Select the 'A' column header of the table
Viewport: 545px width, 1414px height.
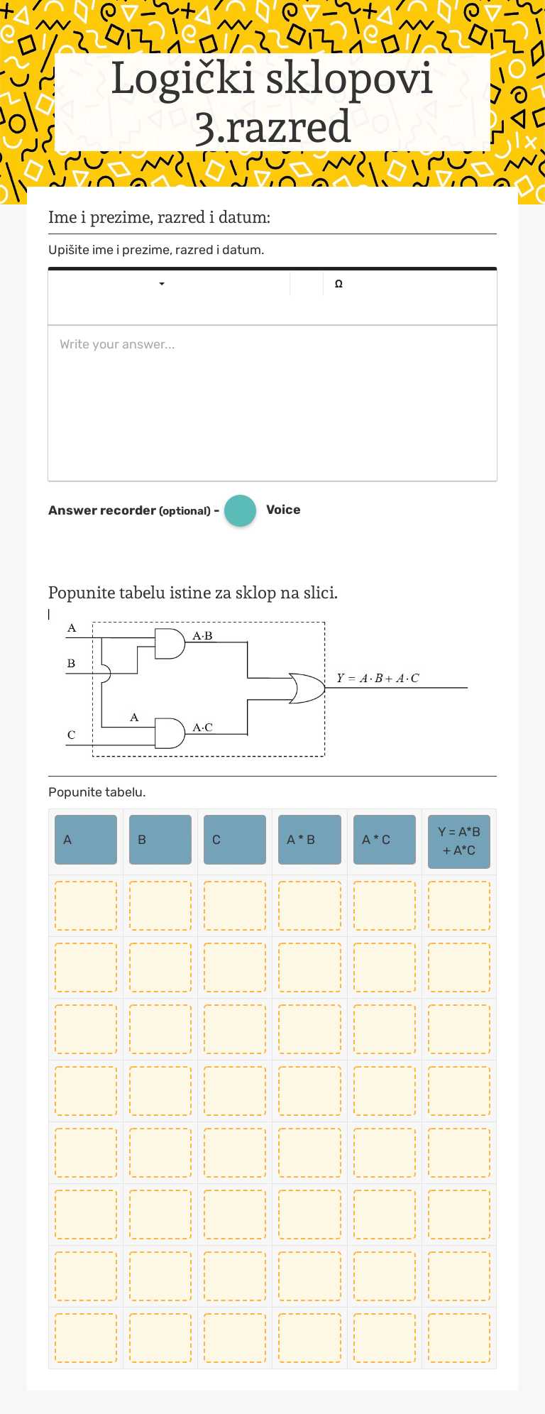click(x=85, y=839)
